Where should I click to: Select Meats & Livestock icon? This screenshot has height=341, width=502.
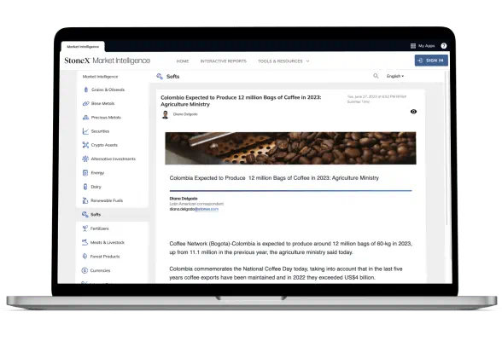pyautogui.click(x=85, y=242)
